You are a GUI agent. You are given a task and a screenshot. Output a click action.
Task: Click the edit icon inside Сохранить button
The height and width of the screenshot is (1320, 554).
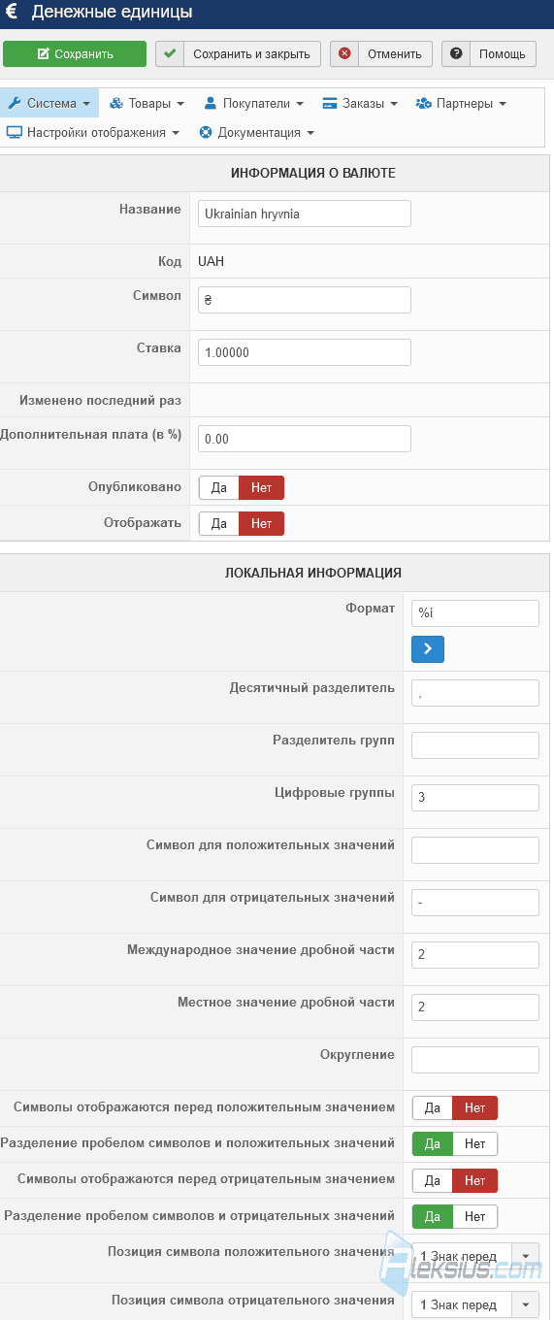(x=44, y=54)
